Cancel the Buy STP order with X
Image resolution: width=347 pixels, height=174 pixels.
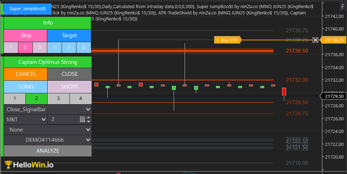315,40
